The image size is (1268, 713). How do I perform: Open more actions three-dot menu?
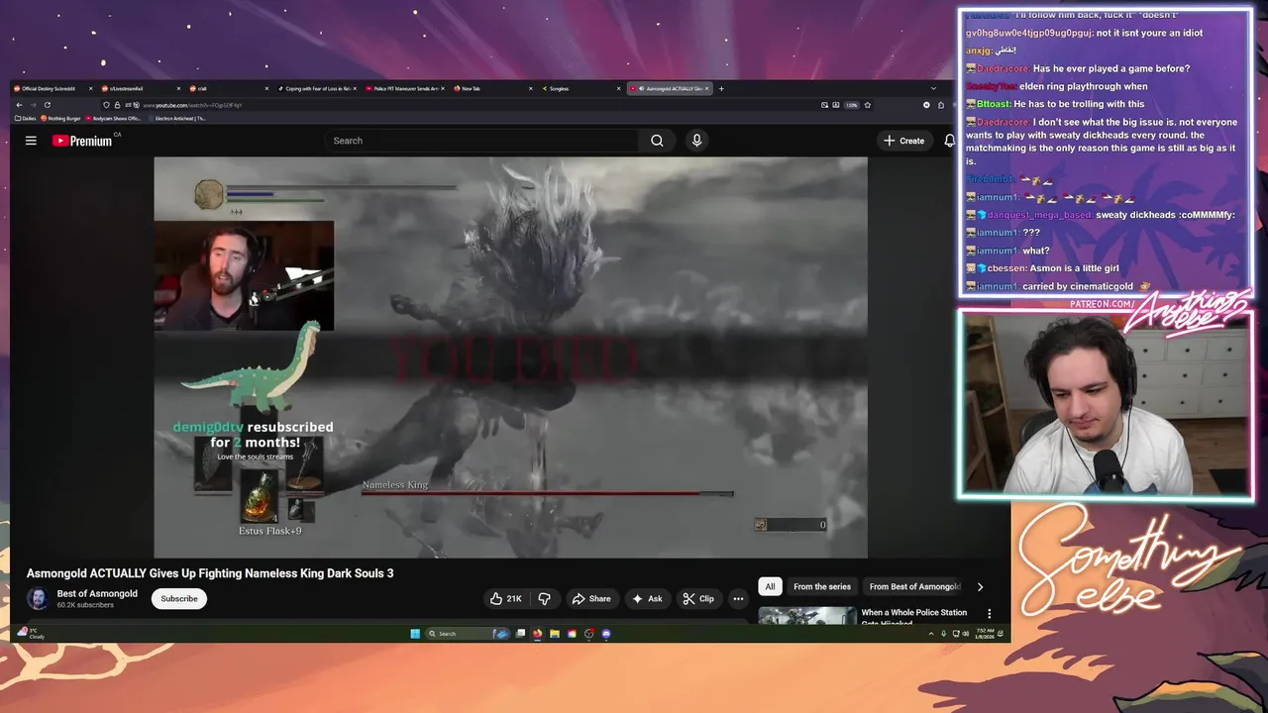(x=738, y=598)
